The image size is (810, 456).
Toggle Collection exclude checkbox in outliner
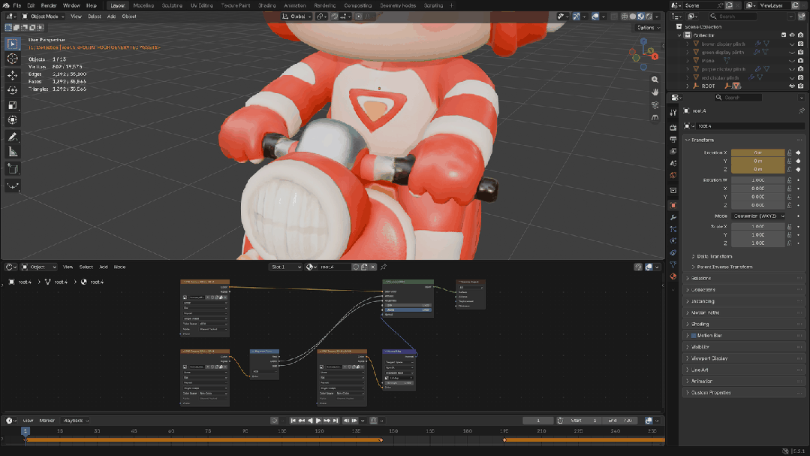coord(784,35)
